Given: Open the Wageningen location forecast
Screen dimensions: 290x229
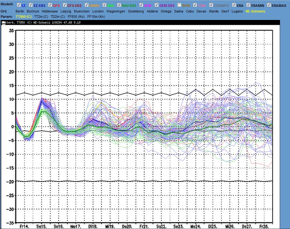Looking at the screenshot, I should coord(116,11).
